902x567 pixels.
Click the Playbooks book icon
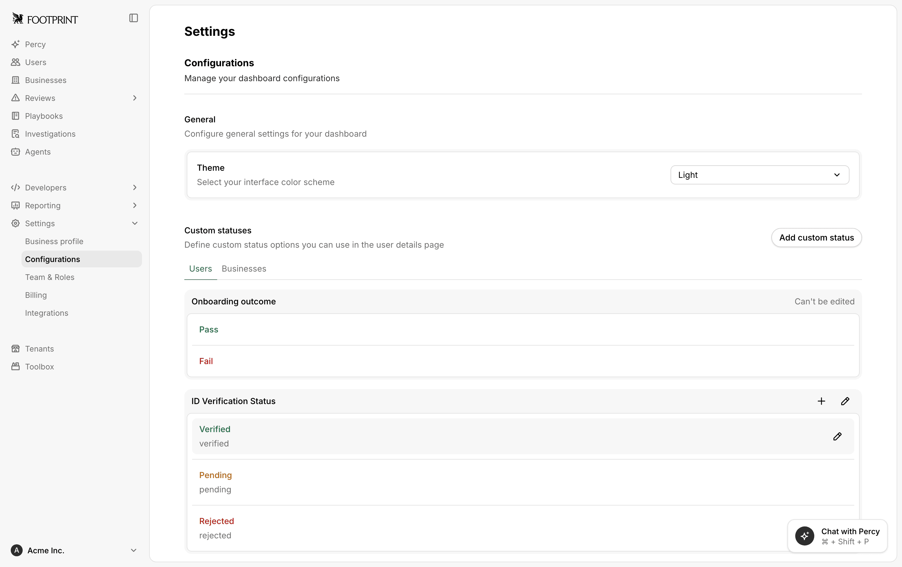coord(15,116)
